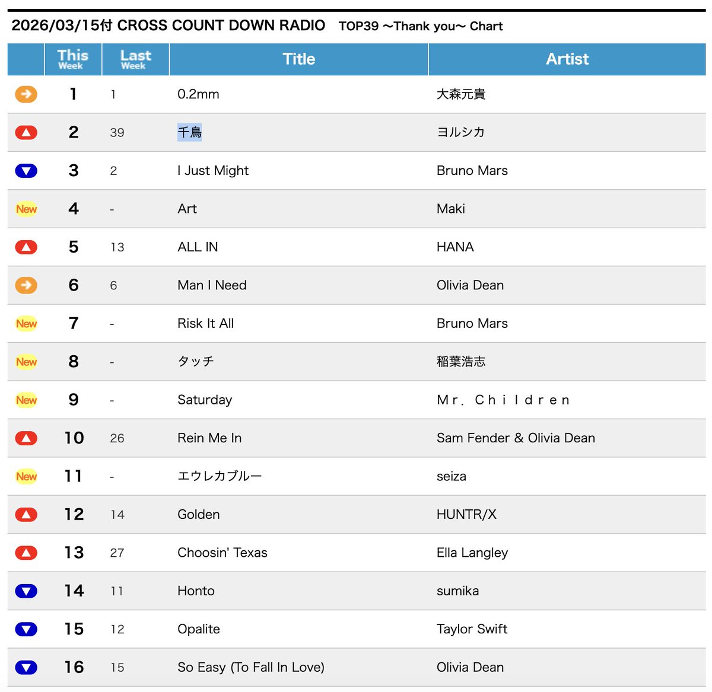
Task: Click last week rank 26 for Rein Me In
Action: pyautogui.click(x=117, y=438)
